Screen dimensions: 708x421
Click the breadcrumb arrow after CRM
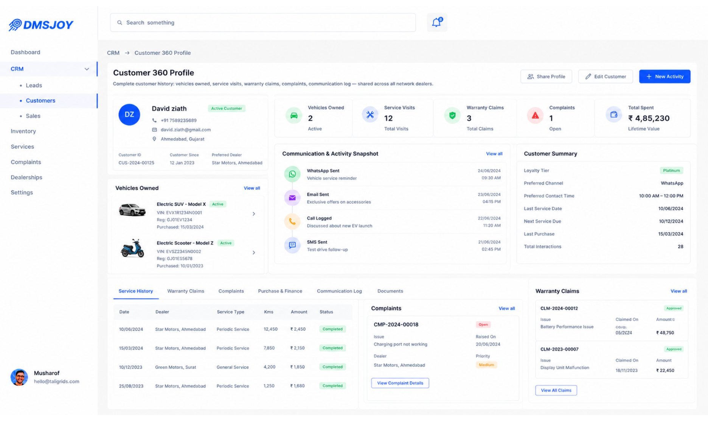click(x=127, y=53)
